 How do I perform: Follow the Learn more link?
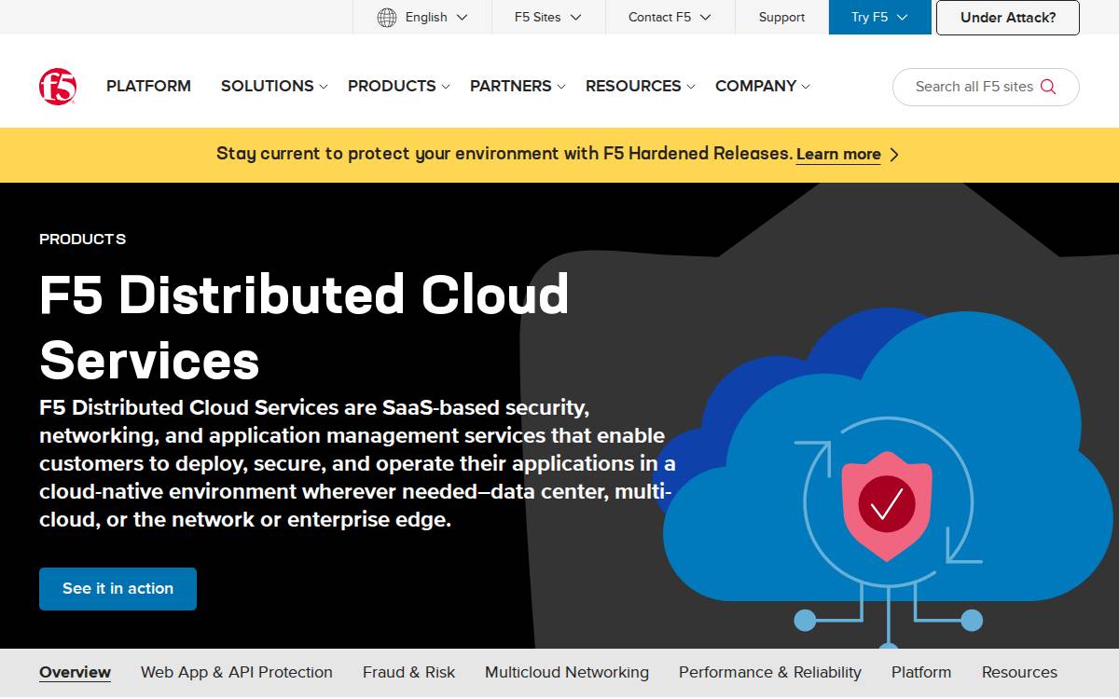838,155
